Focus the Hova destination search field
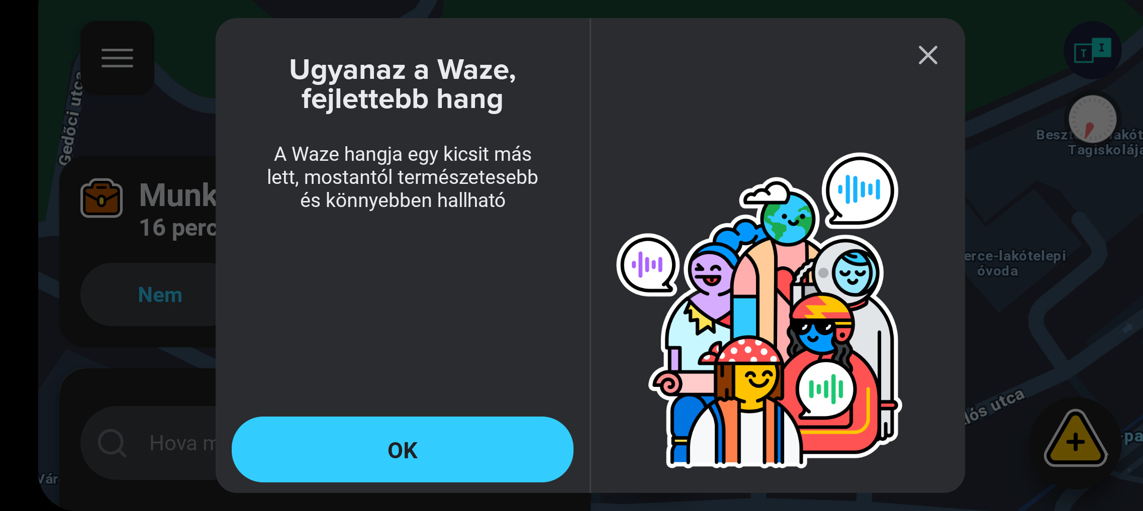 tap(149, 443)
